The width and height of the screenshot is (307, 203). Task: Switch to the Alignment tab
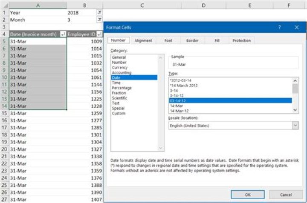[x=143, y=40]
